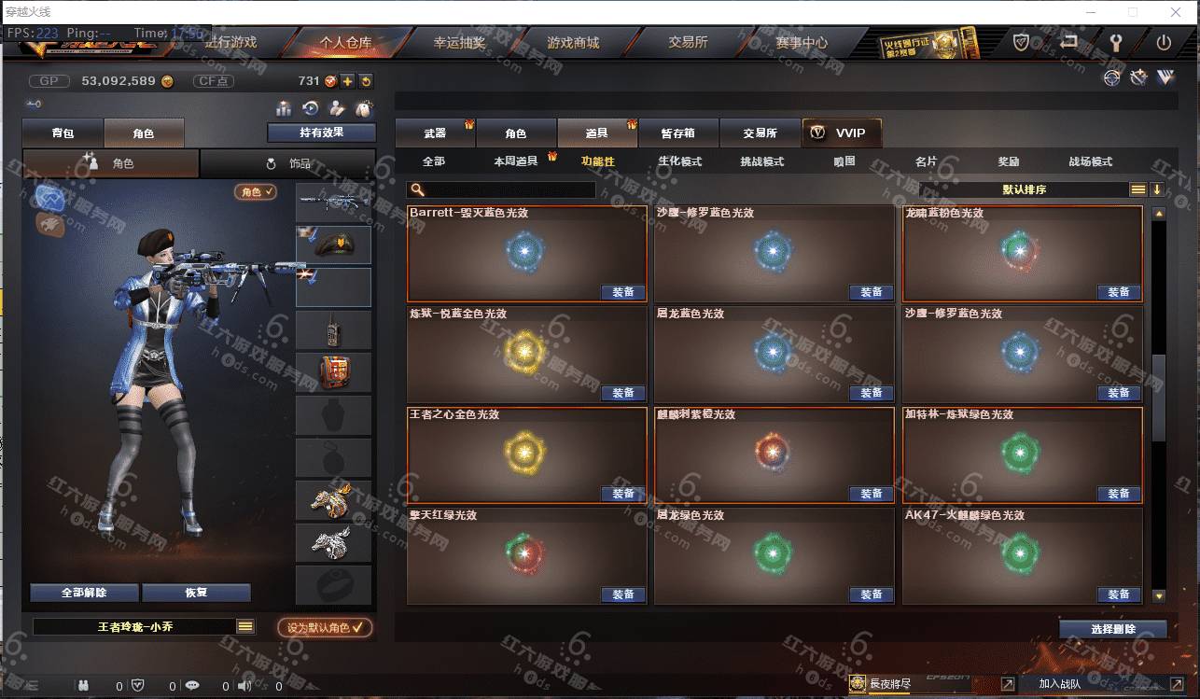1200x699 pixels.
Task: Switch to the 武器 tab
Action: pyautogui.click(x=436, y=133)
